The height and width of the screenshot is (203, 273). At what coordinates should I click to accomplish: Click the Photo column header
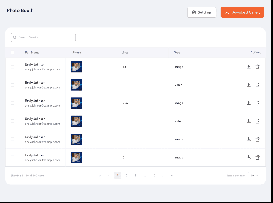[77, 53]
